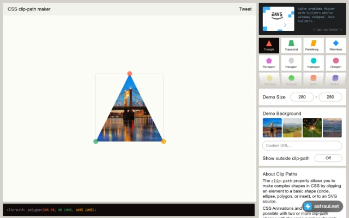349x218 pixels.
Task: Click the Tweet link
Action: tap(245, 9)
